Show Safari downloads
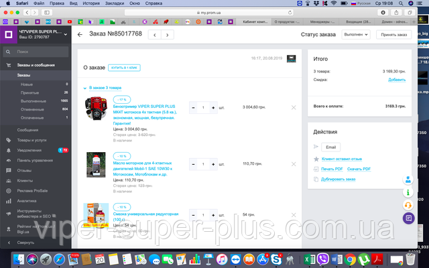Viewport: 429px width, 268px height. 383,13
